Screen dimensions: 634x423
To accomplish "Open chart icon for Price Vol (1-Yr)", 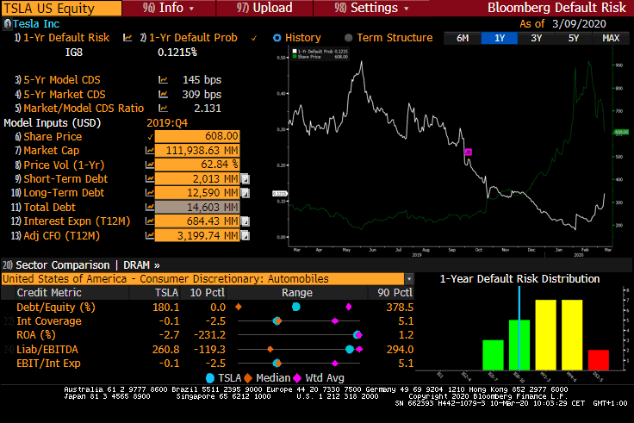I will coord(150,165).
